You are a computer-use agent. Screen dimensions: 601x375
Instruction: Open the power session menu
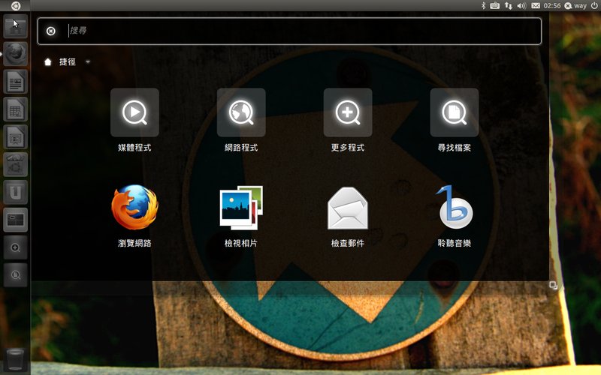coord(594,5)
